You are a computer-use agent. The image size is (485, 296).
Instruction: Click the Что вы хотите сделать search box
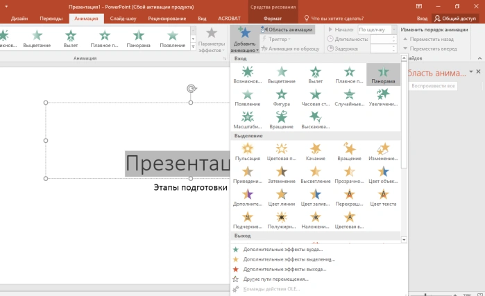pyautogui.click(x=334, y=19)
